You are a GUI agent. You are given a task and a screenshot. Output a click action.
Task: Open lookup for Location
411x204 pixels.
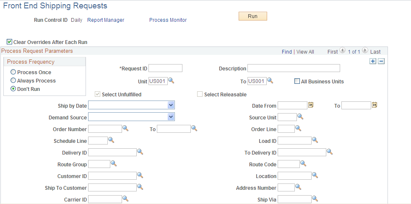pyautogui.click(x=315, y=175)
